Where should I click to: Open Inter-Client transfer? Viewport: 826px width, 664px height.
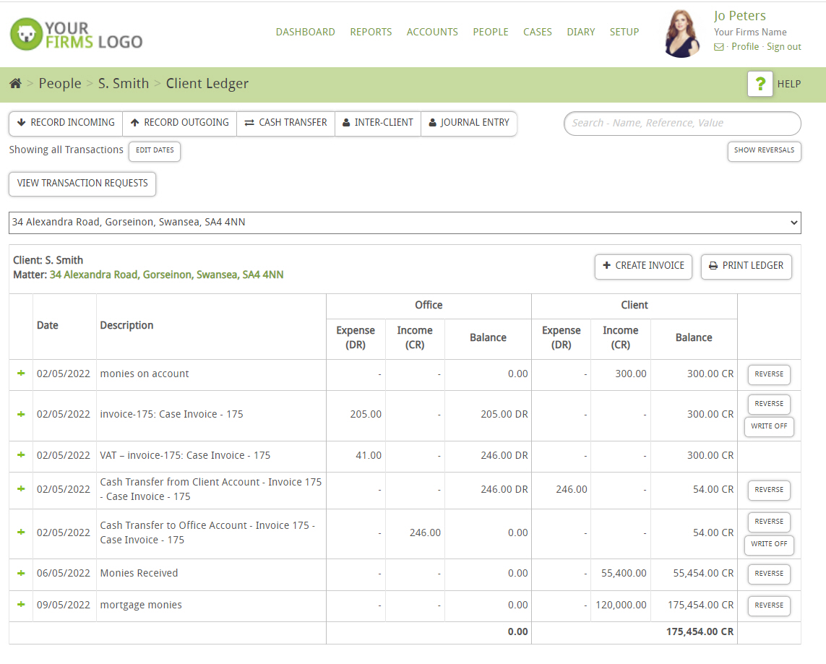(x=378, y=123)
